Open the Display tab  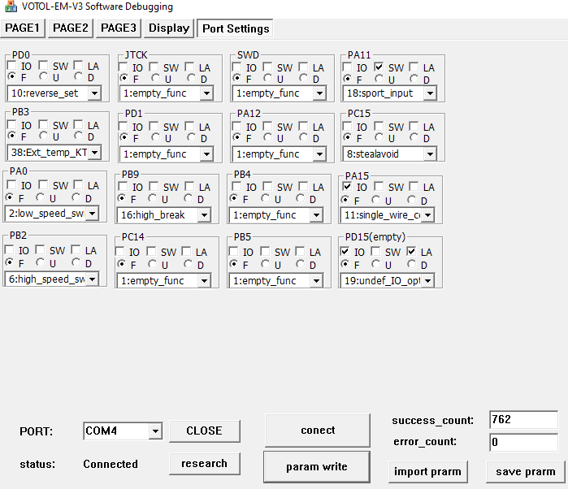[x=169, y=28]
